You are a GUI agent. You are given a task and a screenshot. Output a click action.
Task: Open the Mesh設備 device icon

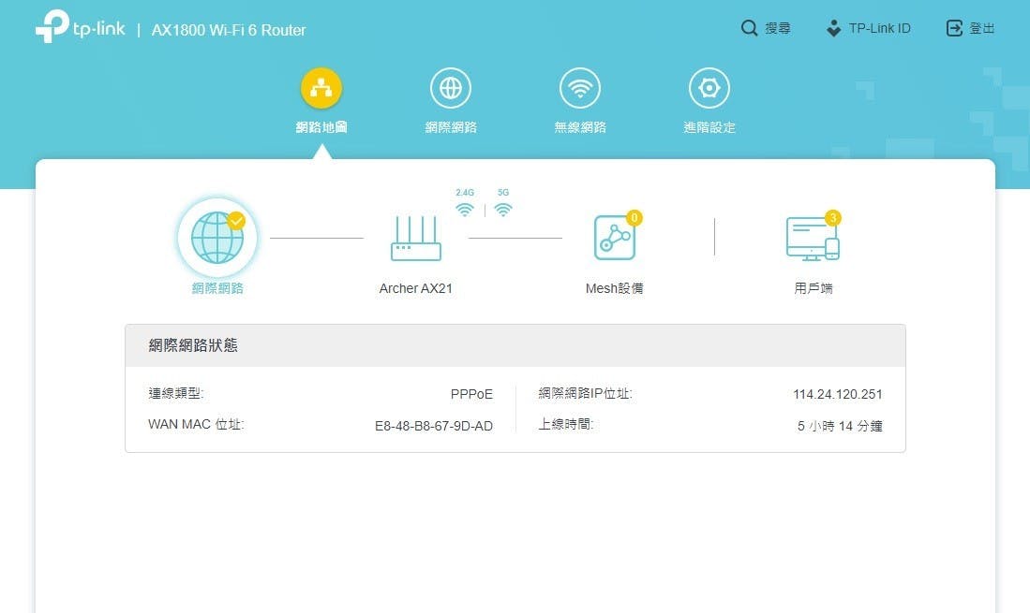point(615,238)
